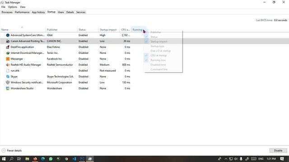This screenshot has height=162, width=289.
Task: Open the View menu
Action: [x=23, y=7]
